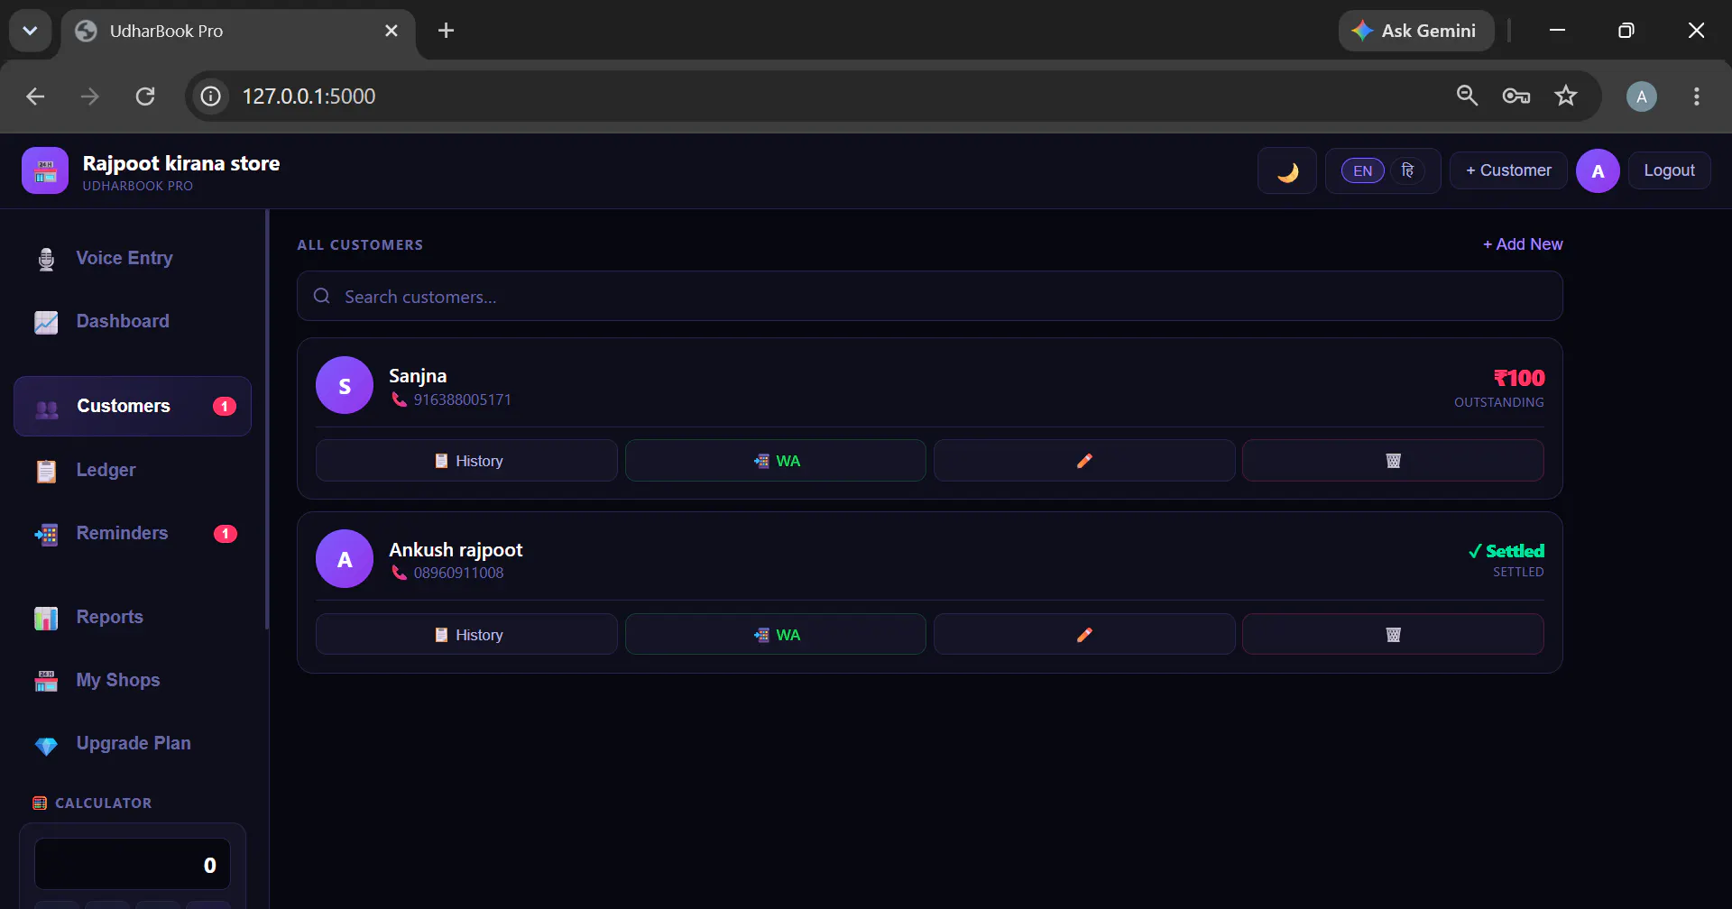View site information icon
Image resolution: width=1732 pixels, height=909 pixels.
pyautogui.click(x=210, y=96)
